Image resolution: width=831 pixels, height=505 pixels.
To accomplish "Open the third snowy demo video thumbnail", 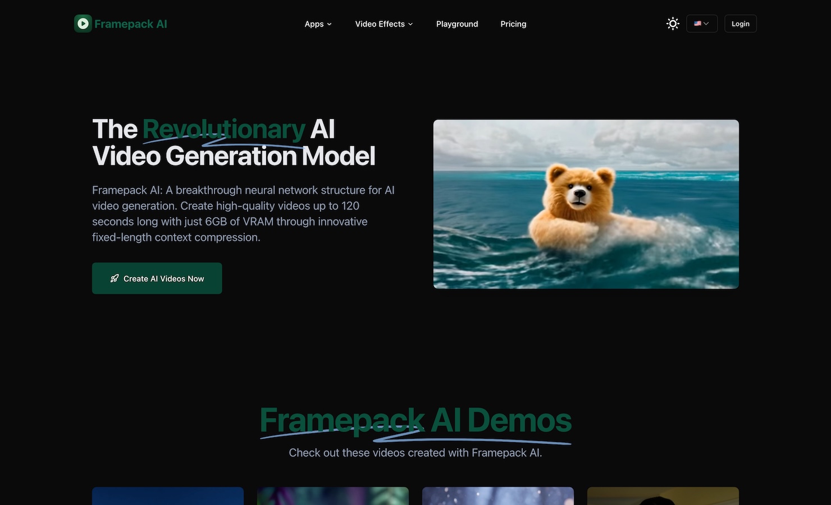I will [498, 496].
